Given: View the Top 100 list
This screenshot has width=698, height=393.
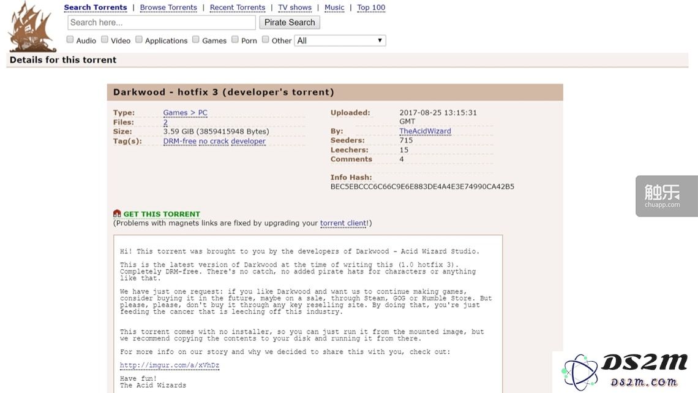Looking at the screenshot, I should pos(371,7).
